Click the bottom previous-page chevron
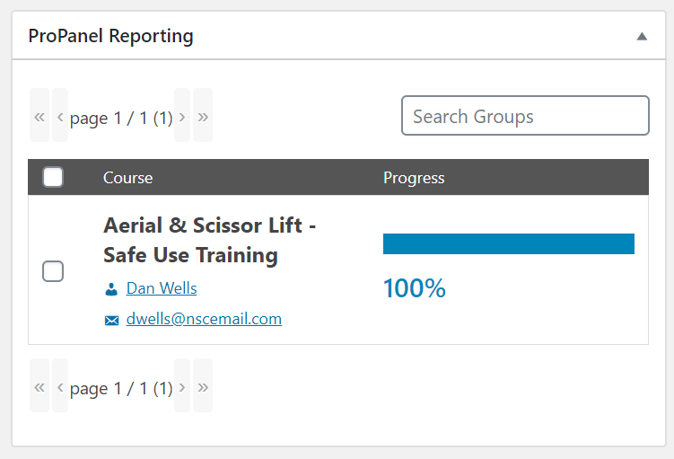 60,386
